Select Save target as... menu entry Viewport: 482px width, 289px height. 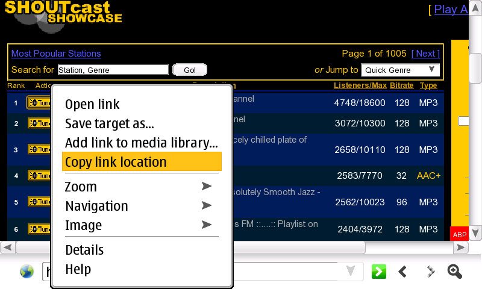point(142,123)
